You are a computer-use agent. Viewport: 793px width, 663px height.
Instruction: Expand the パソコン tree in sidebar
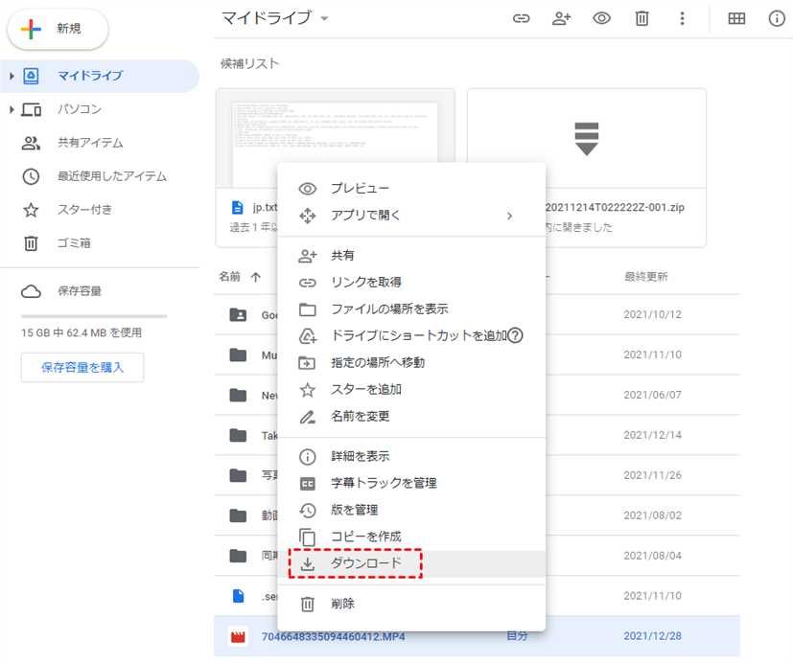click(12, 109)
